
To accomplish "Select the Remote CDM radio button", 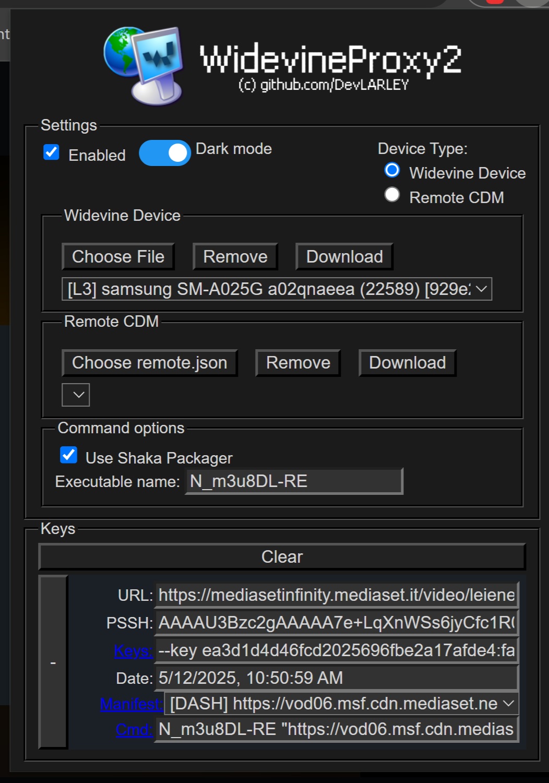I will 392,195.
